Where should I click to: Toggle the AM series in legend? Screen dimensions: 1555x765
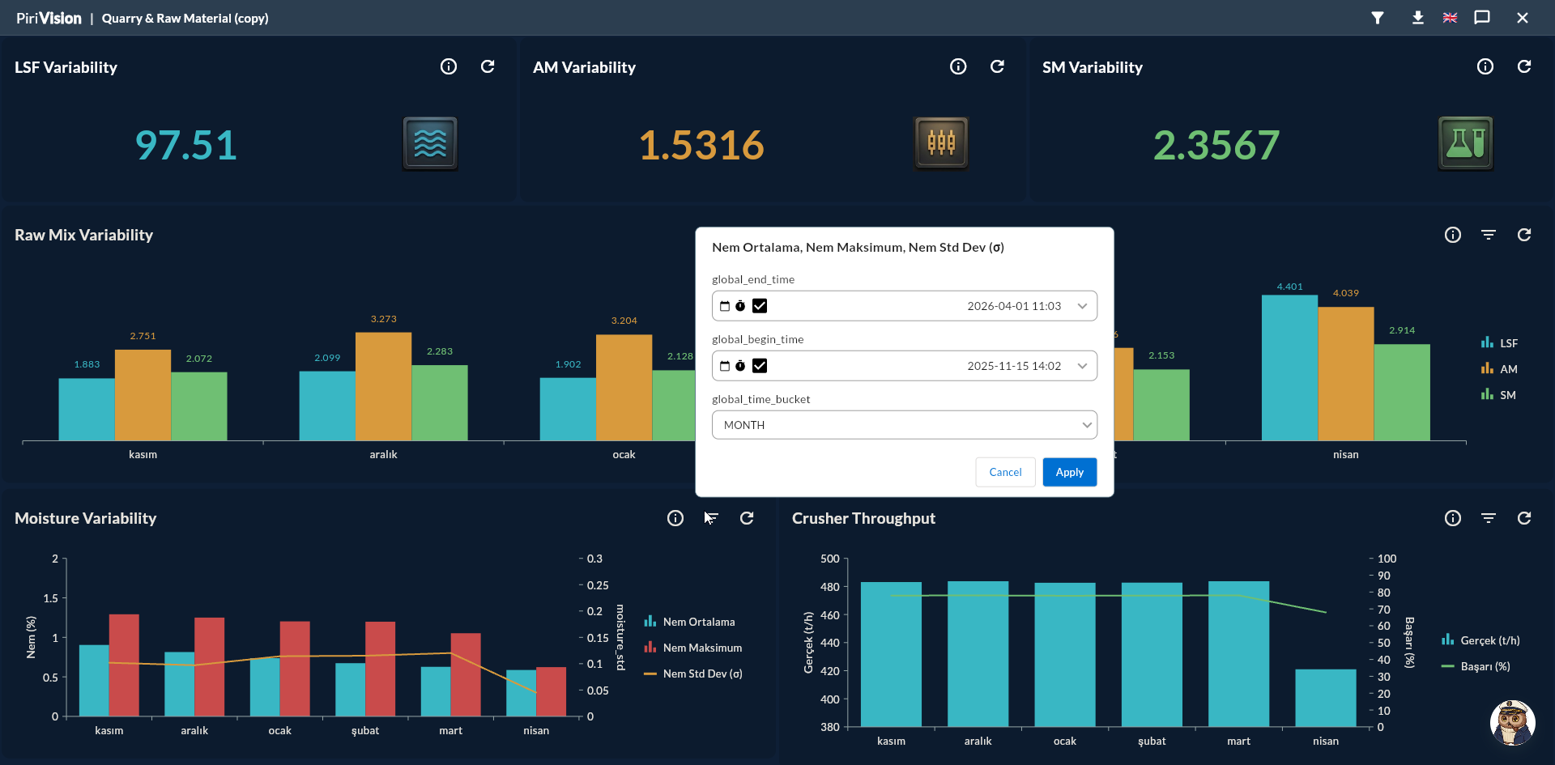(1499, 369)
